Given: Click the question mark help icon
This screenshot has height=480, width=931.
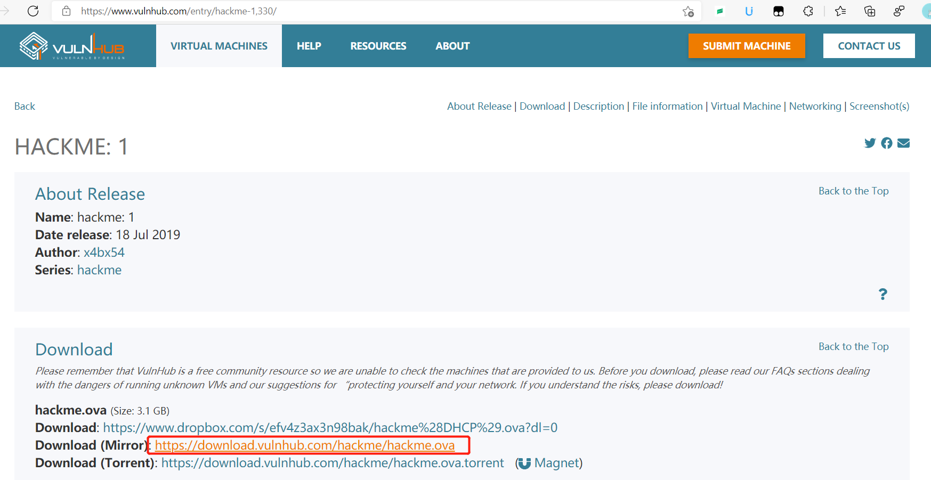Looking at the screenshot, I should point(883,294).
